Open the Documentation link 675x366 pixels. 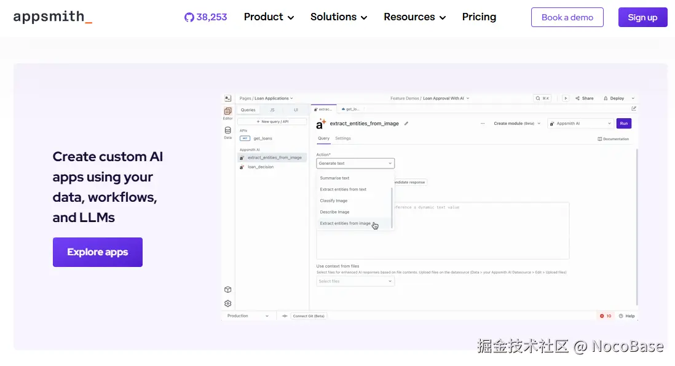pyautogui.click(x=613, y=139)
